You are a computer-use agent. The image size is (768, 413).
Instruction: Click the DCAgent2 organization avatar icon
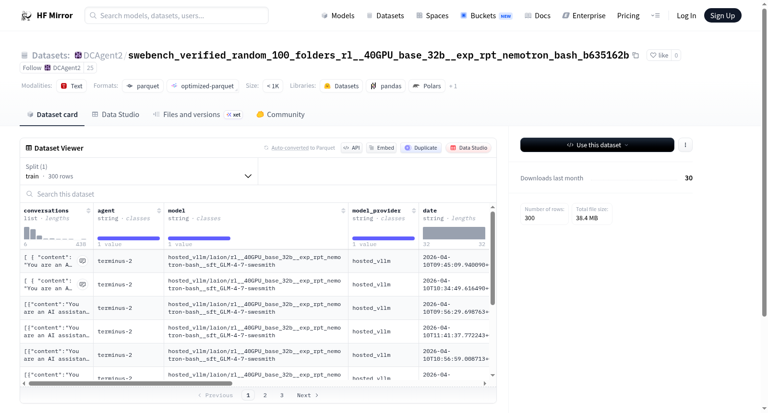coord(78,55)
